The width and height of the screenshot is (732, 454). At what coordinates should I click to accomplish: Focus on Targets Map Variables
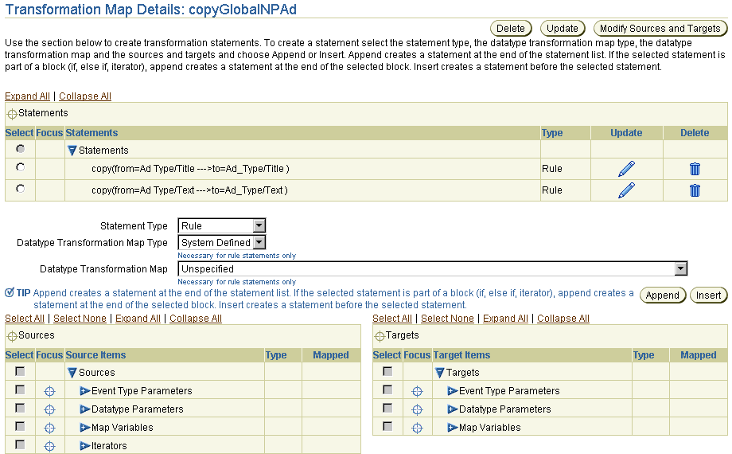point(417,428)
